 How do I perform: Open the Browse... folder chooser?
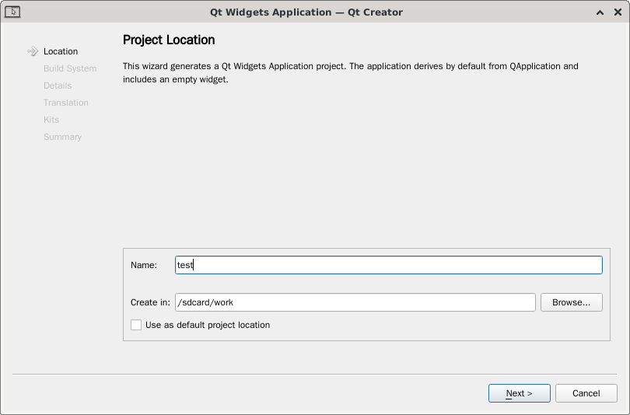(571, 302)
